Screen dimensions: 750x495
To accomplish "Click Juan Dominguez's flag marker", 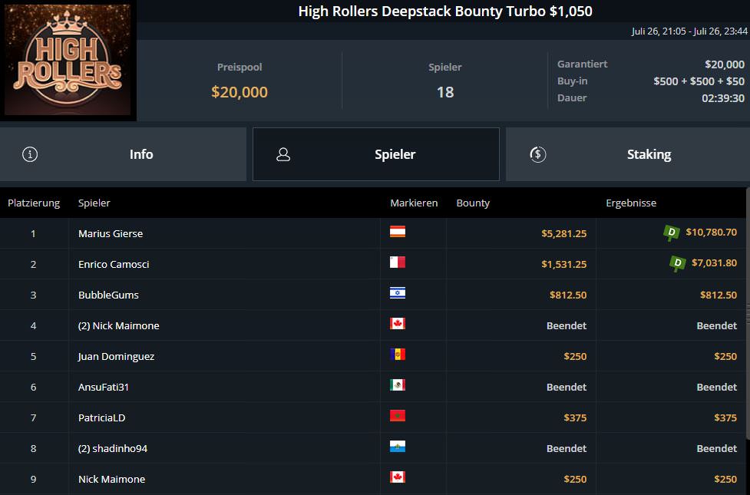I will click(398, 355).
